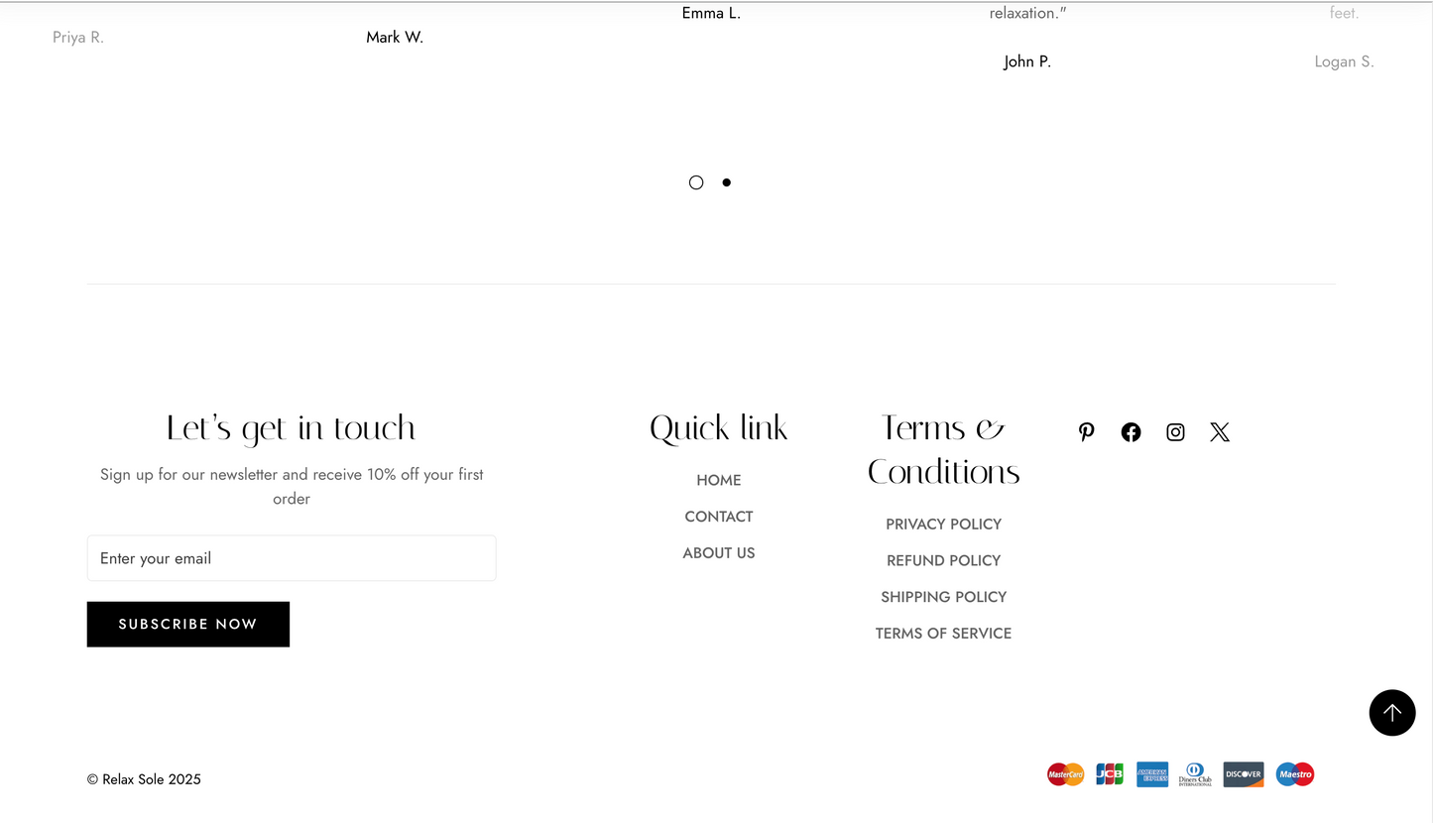Open the X (Twitter) social icon
Image resolution: width=1433 pixels, height=823 pixels.
1220,432
